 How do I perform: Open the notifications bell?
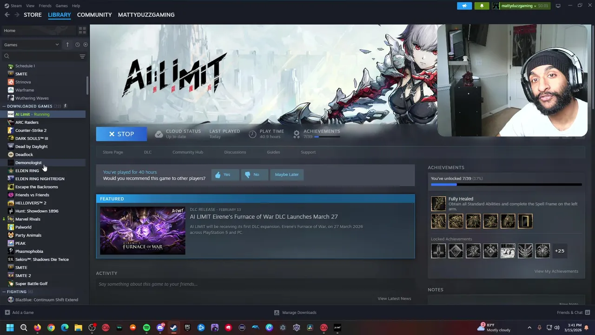pyautogui.click(x=482, y=6)
